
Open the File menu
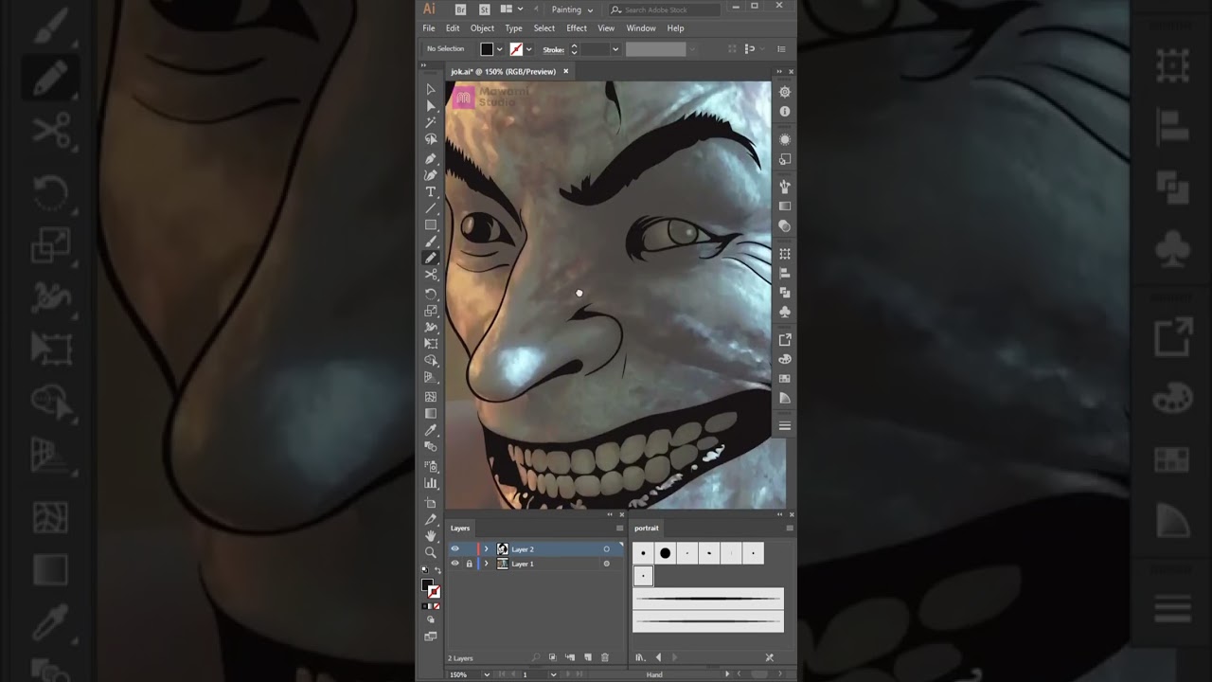(x=429, y=28)
